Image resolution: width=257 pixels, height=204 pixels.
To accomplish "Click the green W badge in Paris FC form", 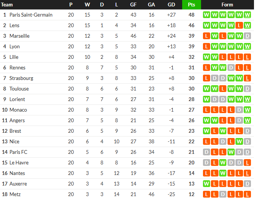I will click(231, 152).
